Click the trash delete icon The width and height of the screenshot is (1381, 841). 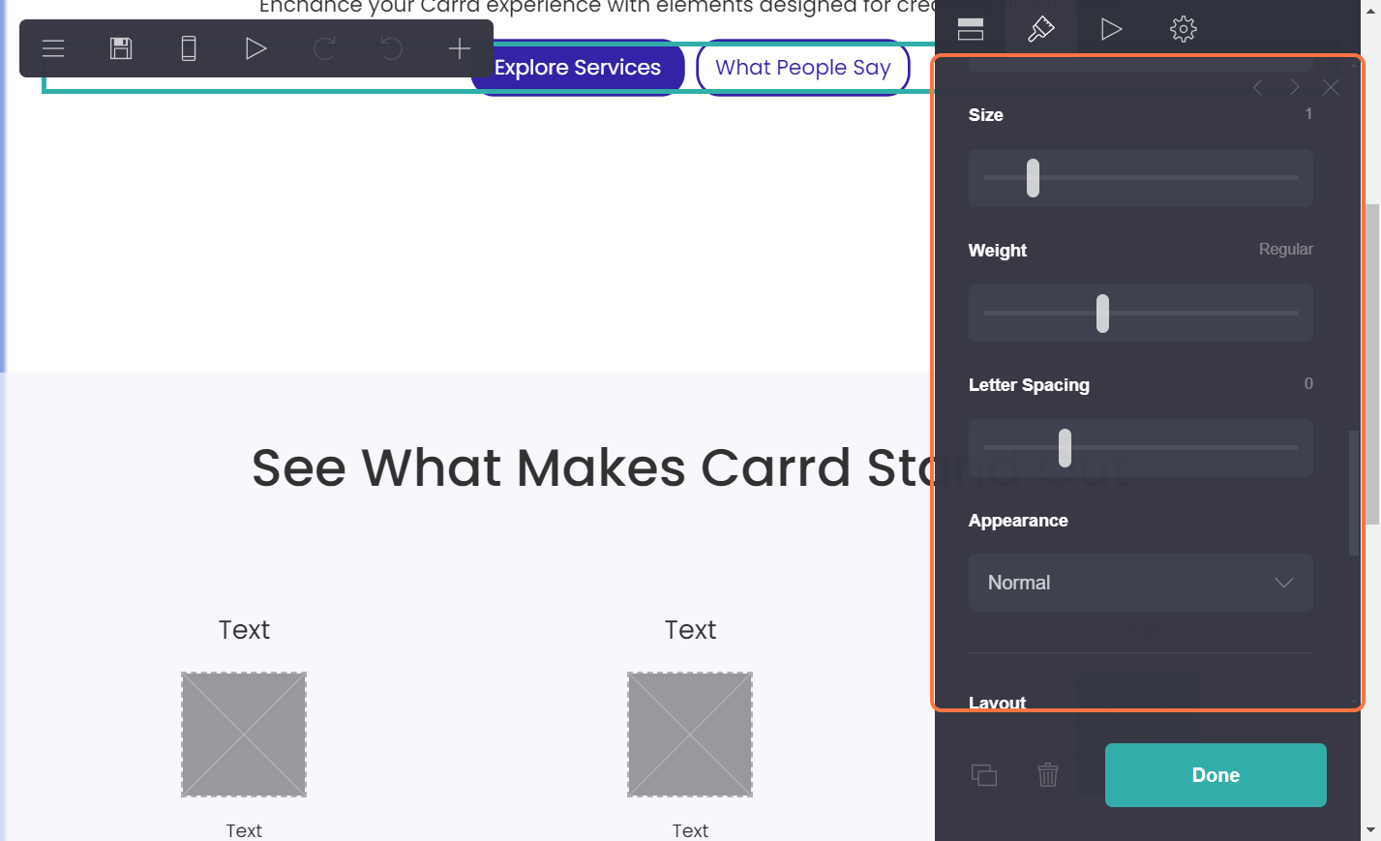coord(1048,775)
